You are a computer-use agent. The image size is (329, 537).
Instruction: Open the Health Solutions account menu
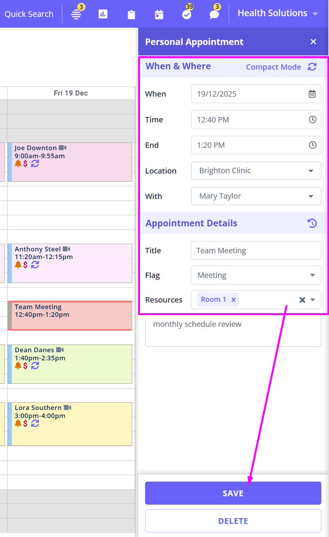278,13
